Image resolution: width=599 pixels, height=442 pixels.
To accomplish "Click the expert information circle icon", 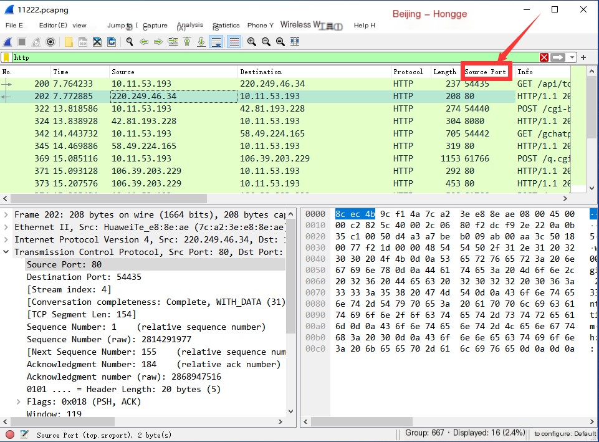I will click(x=10, y=435).
